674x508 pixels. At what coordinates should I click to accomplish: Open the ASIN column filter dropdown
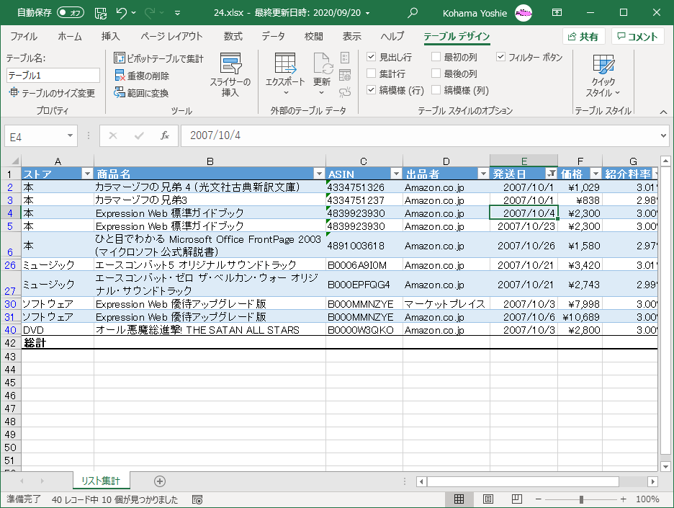[396, 174]
